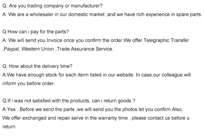Click the 'exchanged and repair serve' warranty line
Image resolution: width=205 pixels, height=137 pixels.
coord(96,118)
